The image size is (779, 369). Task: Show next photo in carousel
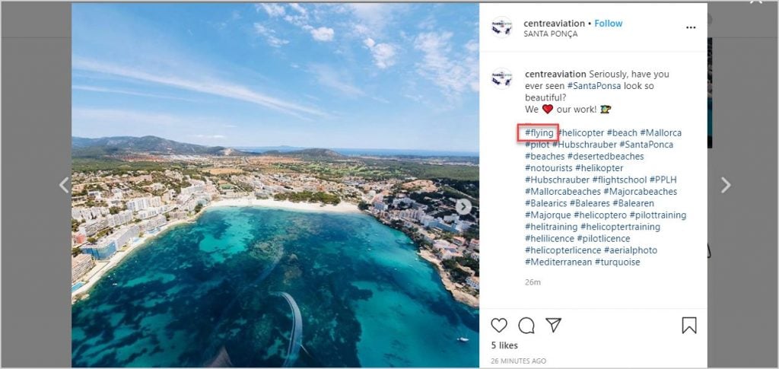click(463, 207)
